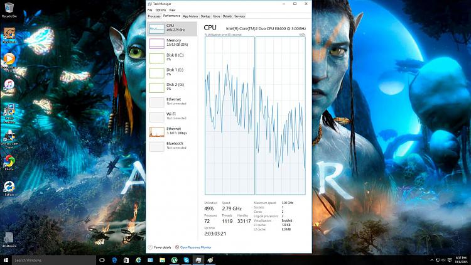Select Disk 1 (E:) in sidebar
The image size is (471, 265).
(x=172, y=73)
